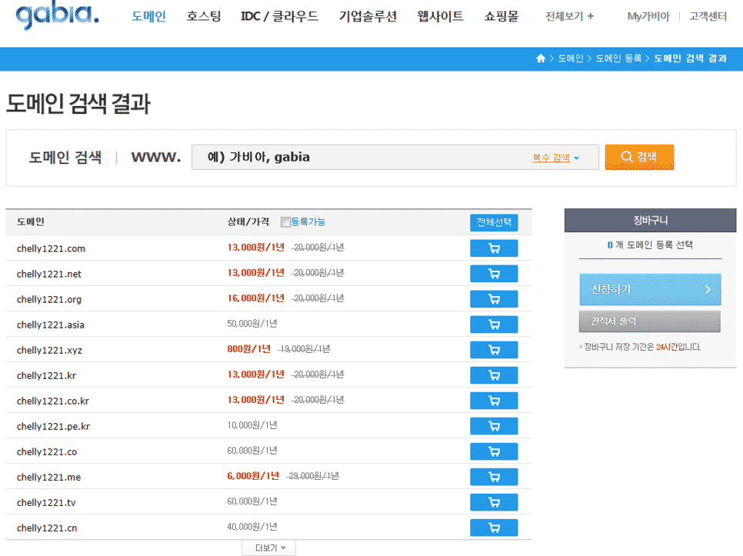Open the 도메인 menu
Image resolution: width=743 pixels, height=556 pixels.
(x=148, y=16)
